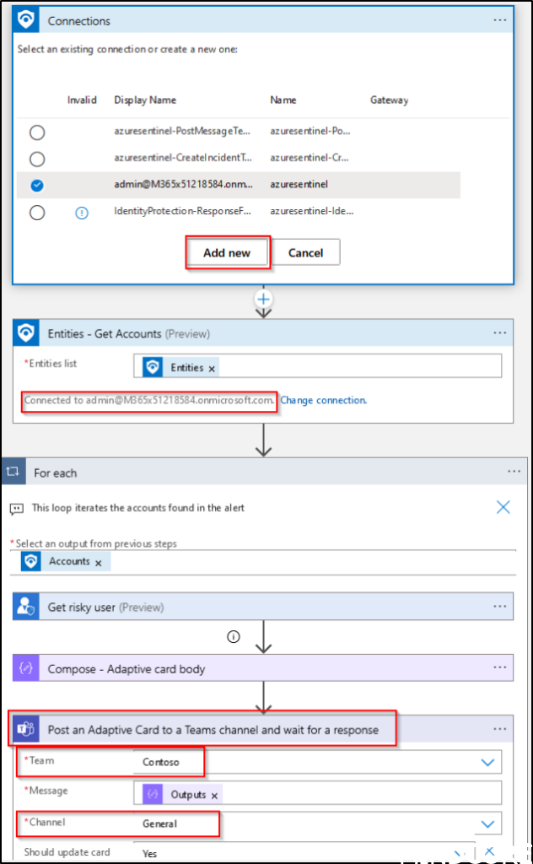
Task: Click the Add new connection button
Action: 227,252
